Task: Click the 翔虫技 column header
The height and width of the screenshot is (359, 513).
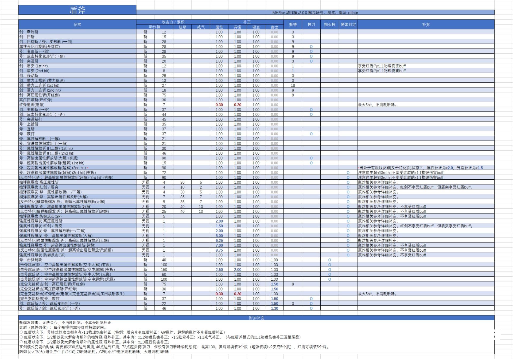Action: [x=329, y=25]
